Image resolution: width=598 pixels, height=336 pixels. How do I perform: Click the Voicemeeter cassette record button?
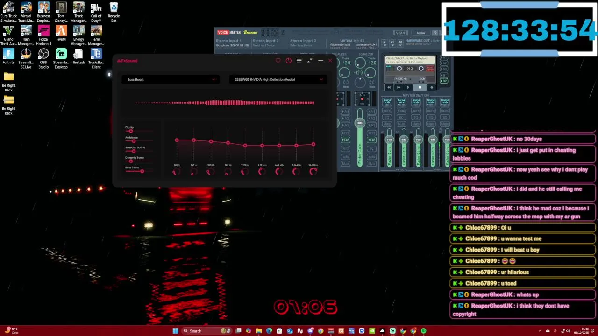click(x=431, y=87)
